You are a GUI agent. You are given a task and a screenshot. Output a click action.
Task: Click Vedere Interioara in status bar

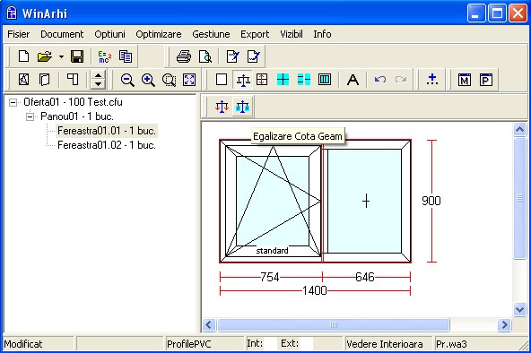click(385, 344)
